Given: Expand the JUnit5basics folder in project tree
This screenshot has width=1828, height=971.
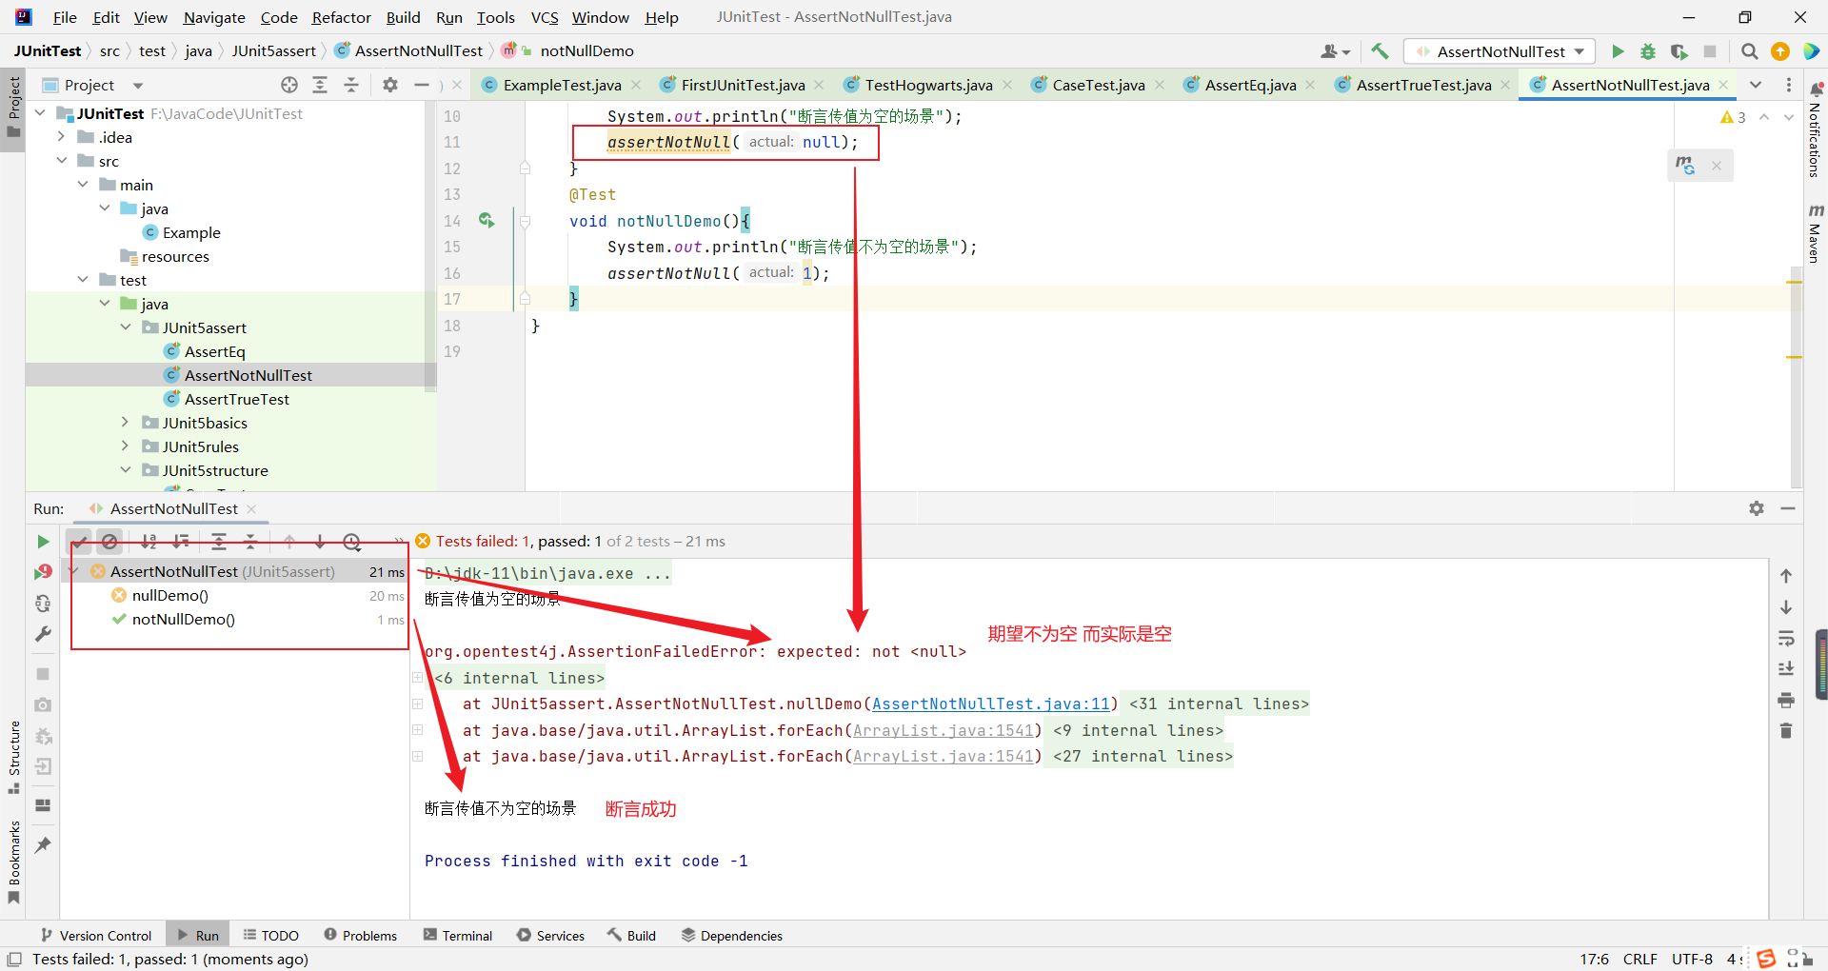Looking at the screenshot, I should pos(125,423).
